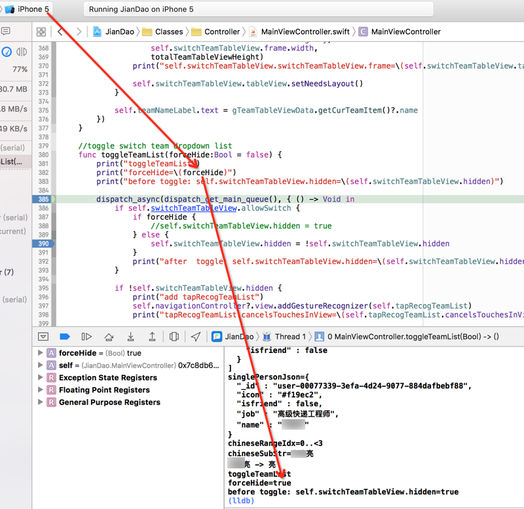
Task: Follow the switchTeamTableView linked symbol
Action: [194, 208]
